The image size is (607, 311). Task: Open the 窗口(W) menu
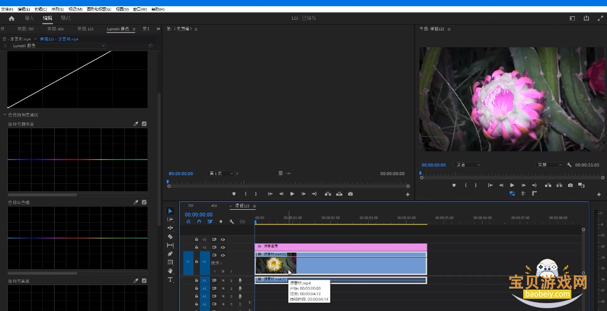[x=140, y=9]
